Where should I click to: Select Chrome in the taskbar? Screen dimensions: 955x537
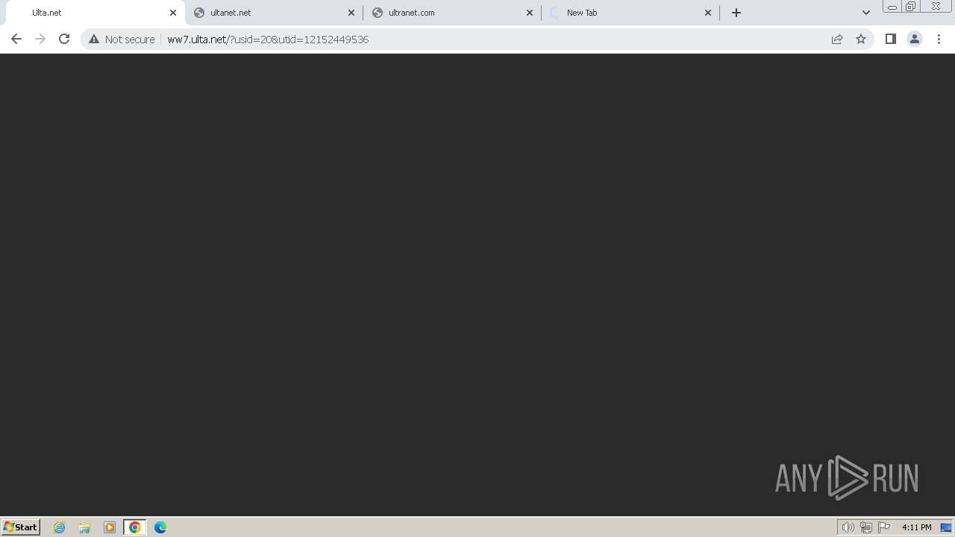135,527
